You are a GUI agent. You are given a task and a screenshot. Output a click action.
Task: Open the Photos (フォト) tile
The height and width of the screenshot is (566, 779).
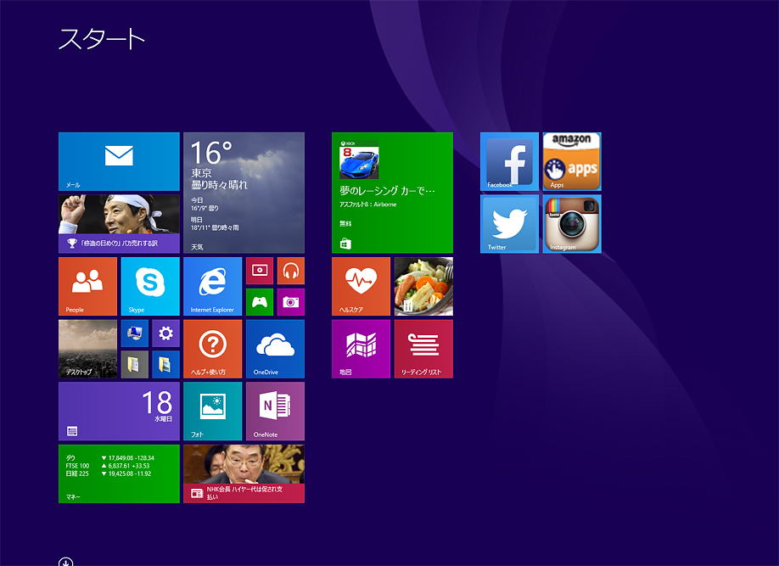(213, 412)
